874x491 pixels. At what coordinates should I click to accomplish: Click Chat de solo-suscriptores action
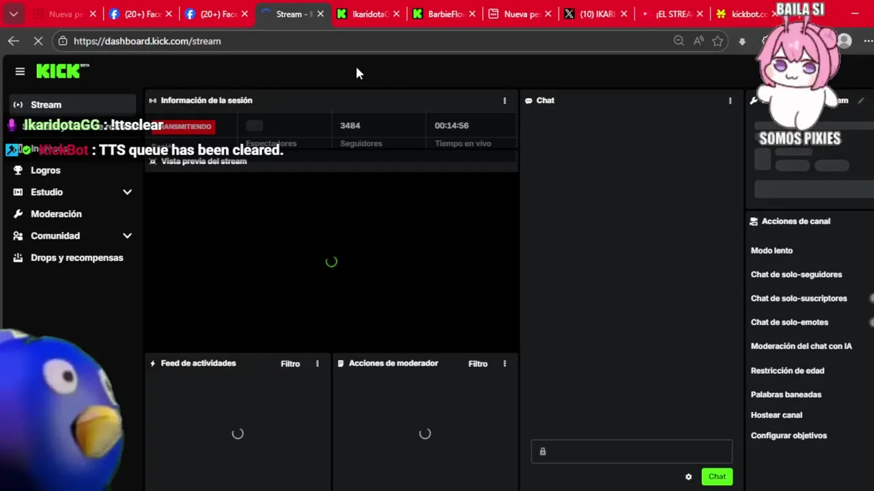click(x=799, y=298)
